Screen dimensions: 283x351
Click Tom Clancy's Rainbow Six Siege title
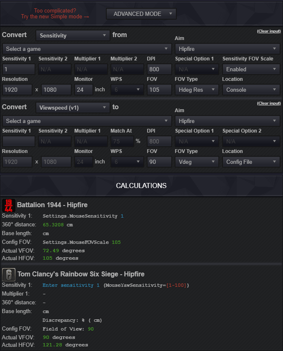coord(81,274)
